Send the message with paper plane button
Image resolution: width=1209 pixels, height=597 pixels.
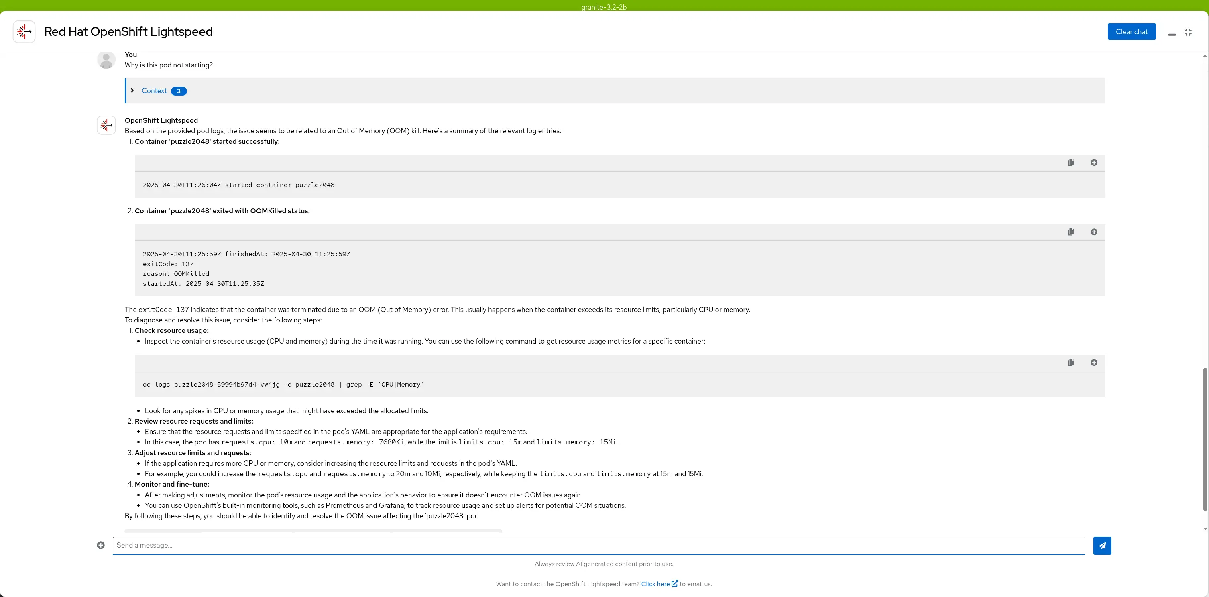pyautogui.click(x=1102, y=545)
